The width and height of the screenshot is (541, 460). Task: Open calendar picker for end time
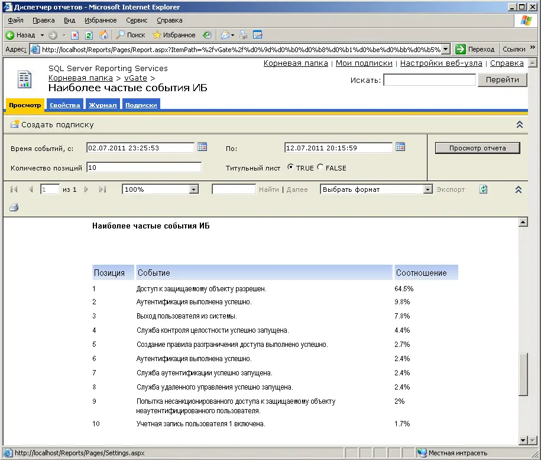coord(400,147)
